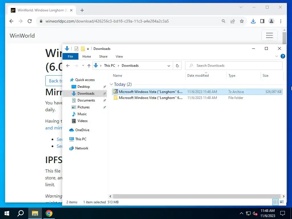Open Chrome profile avatar
Viewport: 292px width, 219px height.
click(x=271, y=21)
